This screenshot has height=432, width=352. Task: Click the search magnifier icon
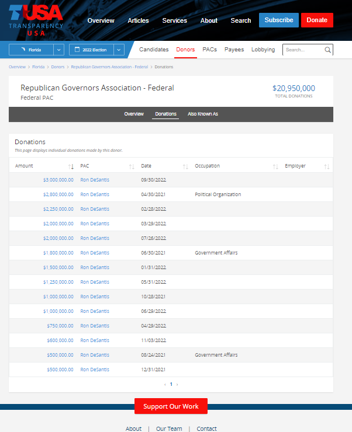(x=327, y=50)
